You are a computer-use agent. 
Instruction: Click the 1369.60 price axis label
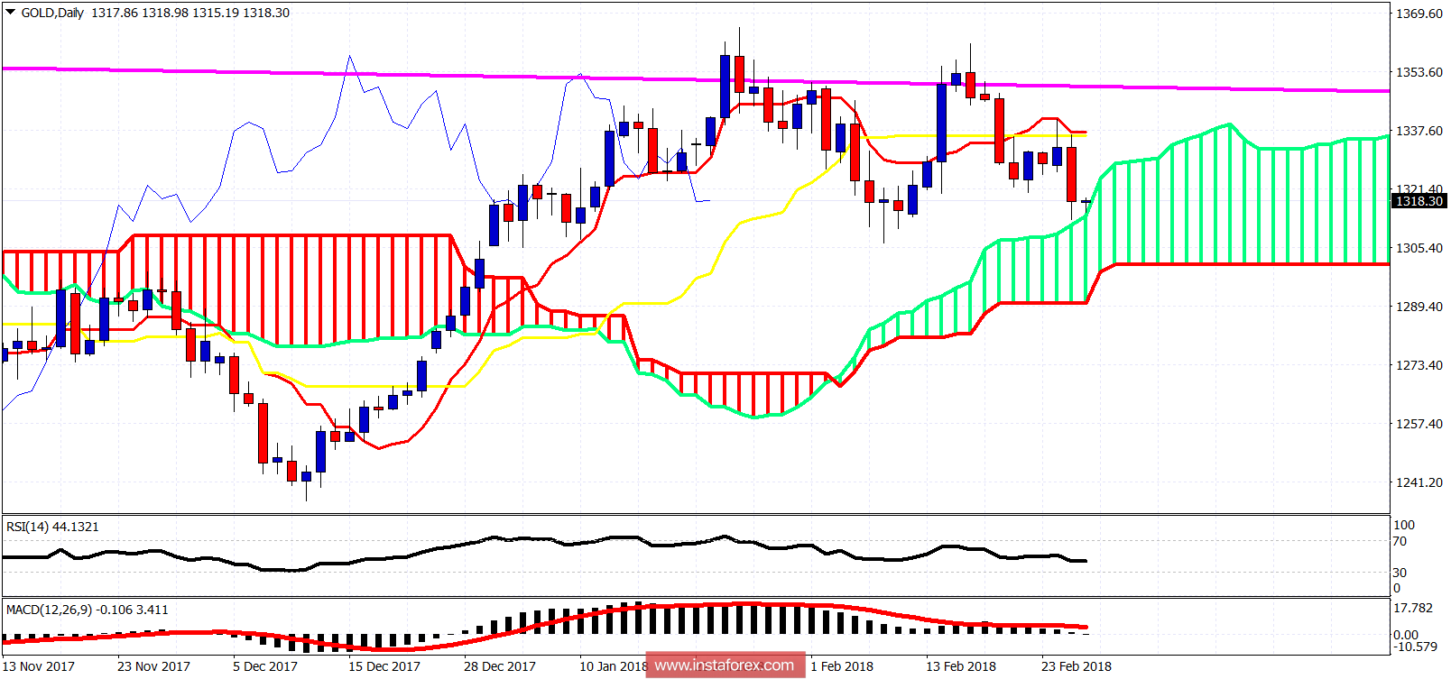tap(1419, 14)
